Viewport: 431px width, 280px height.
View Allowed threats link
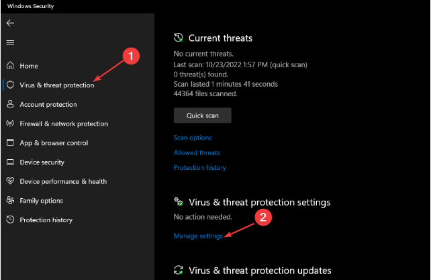[195, 153]
